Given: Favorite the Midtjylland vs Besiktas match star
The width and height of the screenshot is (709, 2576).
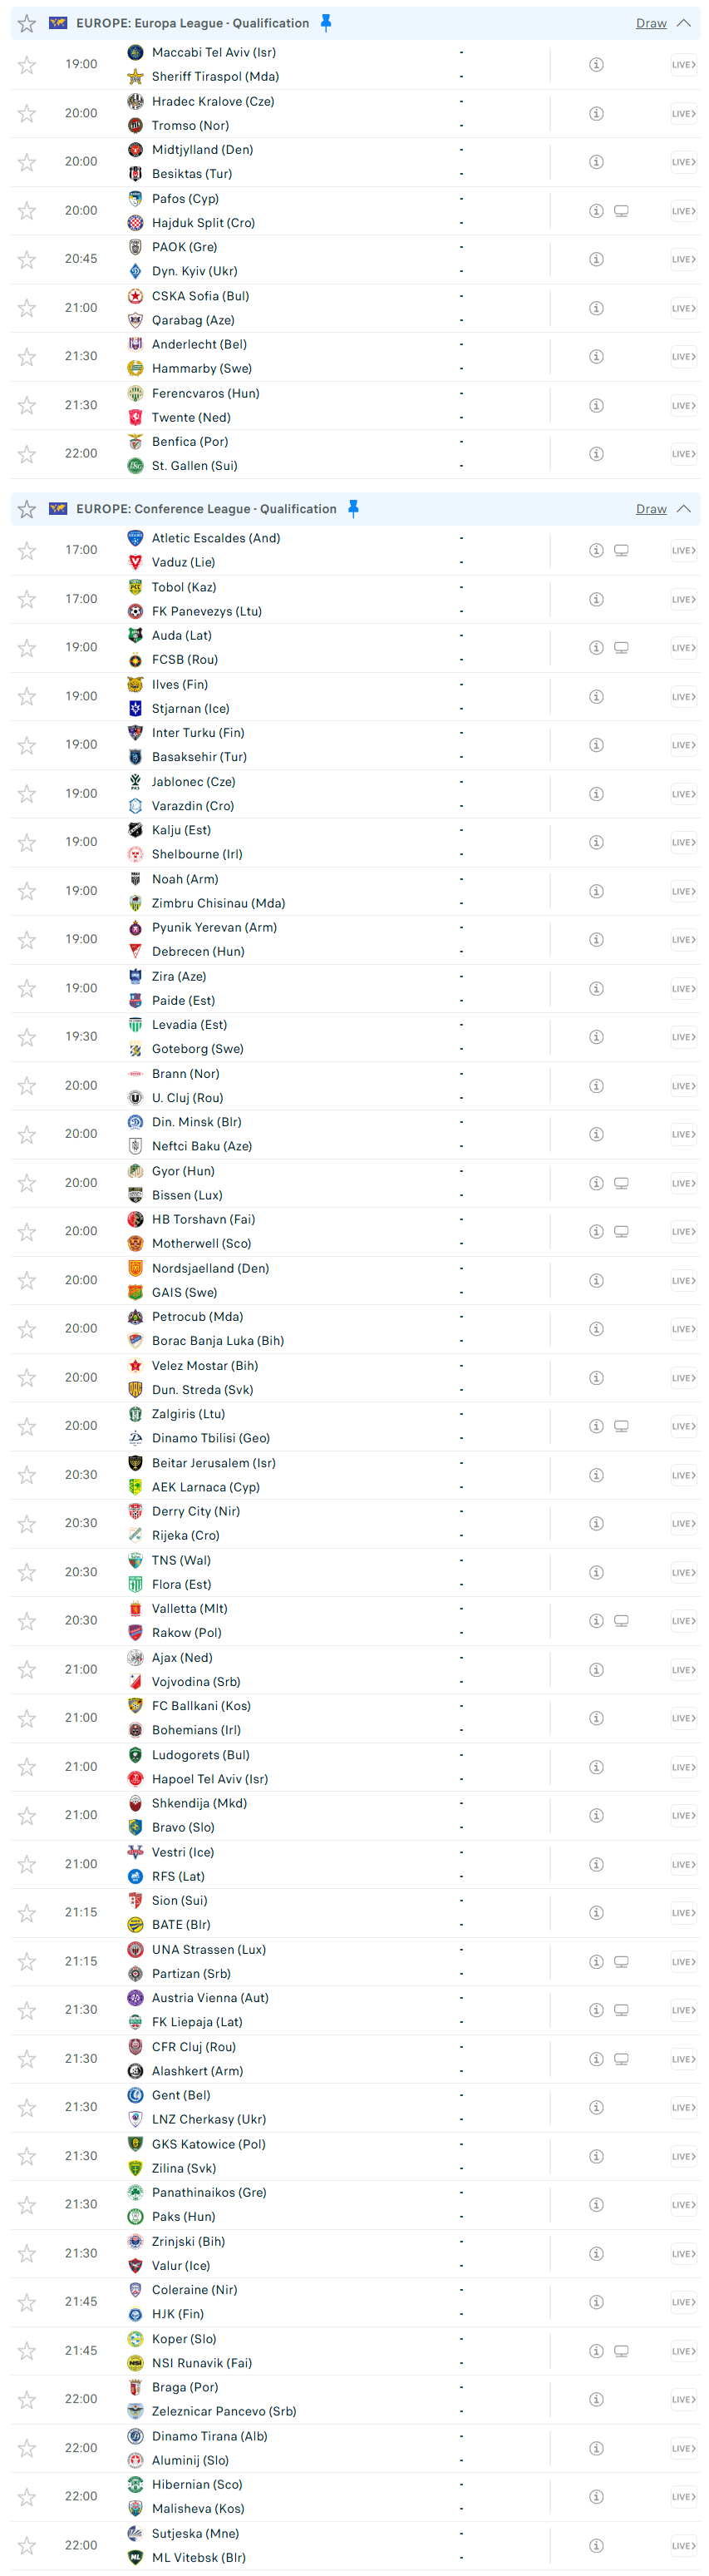Looking at the screenshot, I should (27, 162).
